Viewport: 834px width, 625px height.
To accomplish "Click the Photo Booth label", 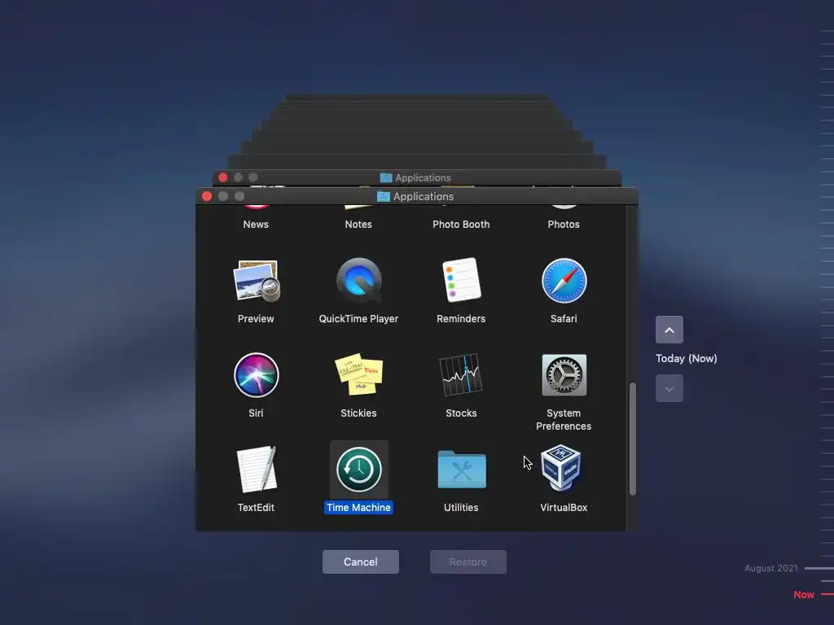I will click(461, 225).
